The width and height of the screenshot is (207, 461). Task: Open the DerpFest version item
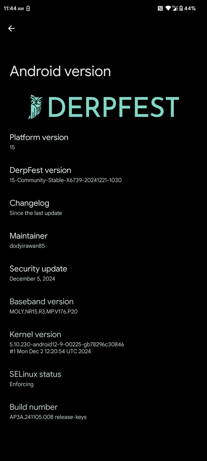pos(103,175)
